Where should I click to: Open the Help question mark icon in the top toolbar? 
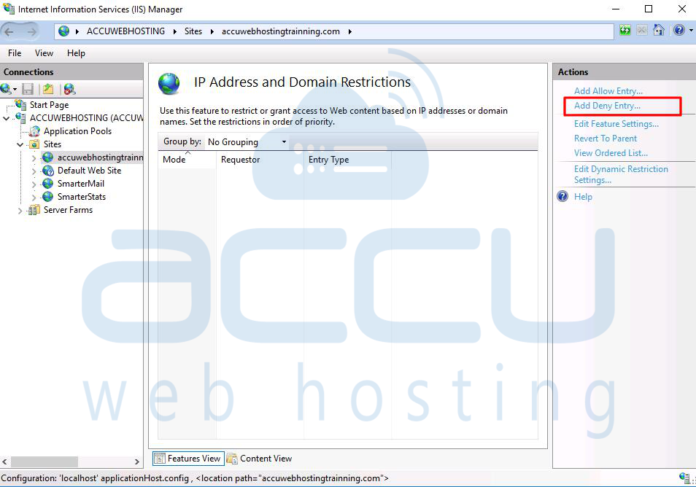point(679,30)
